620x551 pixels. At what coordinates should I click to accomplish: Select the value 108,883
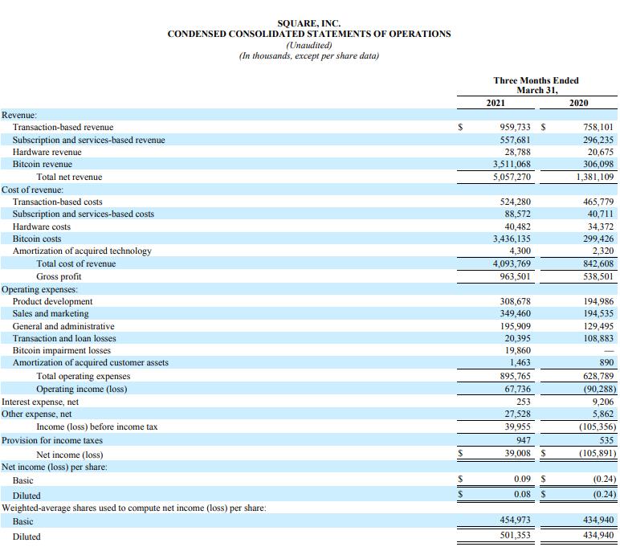pyautogui.click(x=598, y=338)
